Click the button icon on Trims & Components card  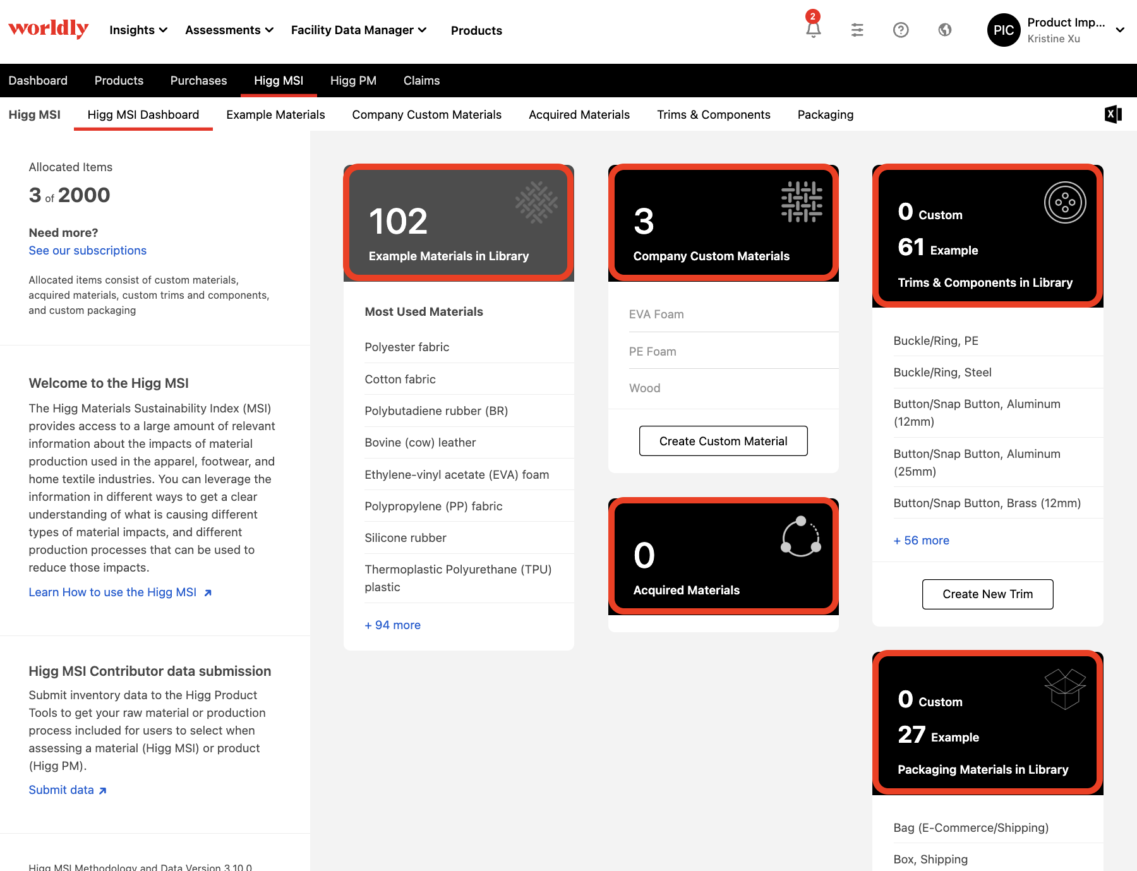point(1065,202)
